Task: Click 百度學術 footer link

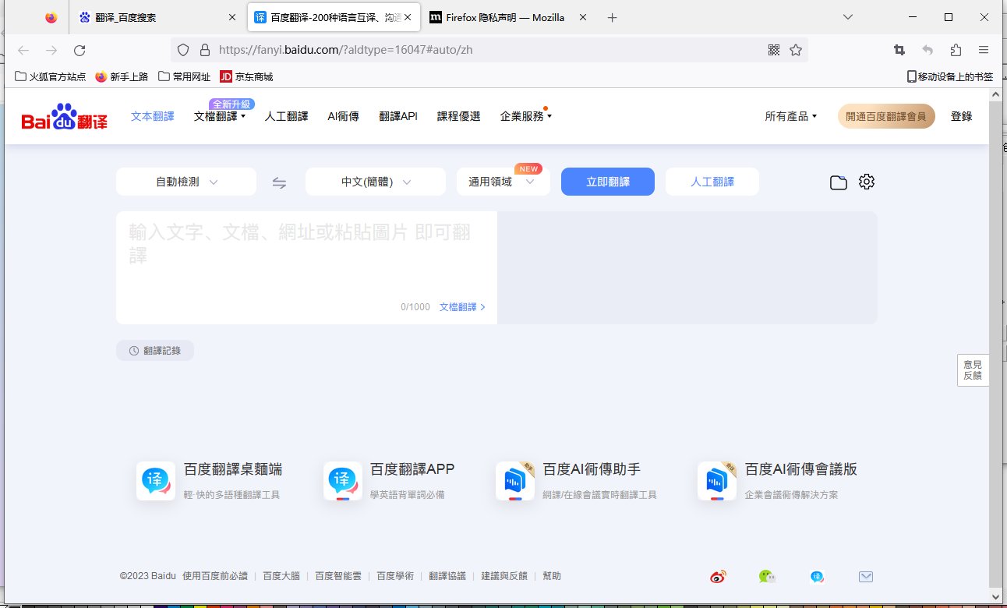Action: [x=395, y=576]
